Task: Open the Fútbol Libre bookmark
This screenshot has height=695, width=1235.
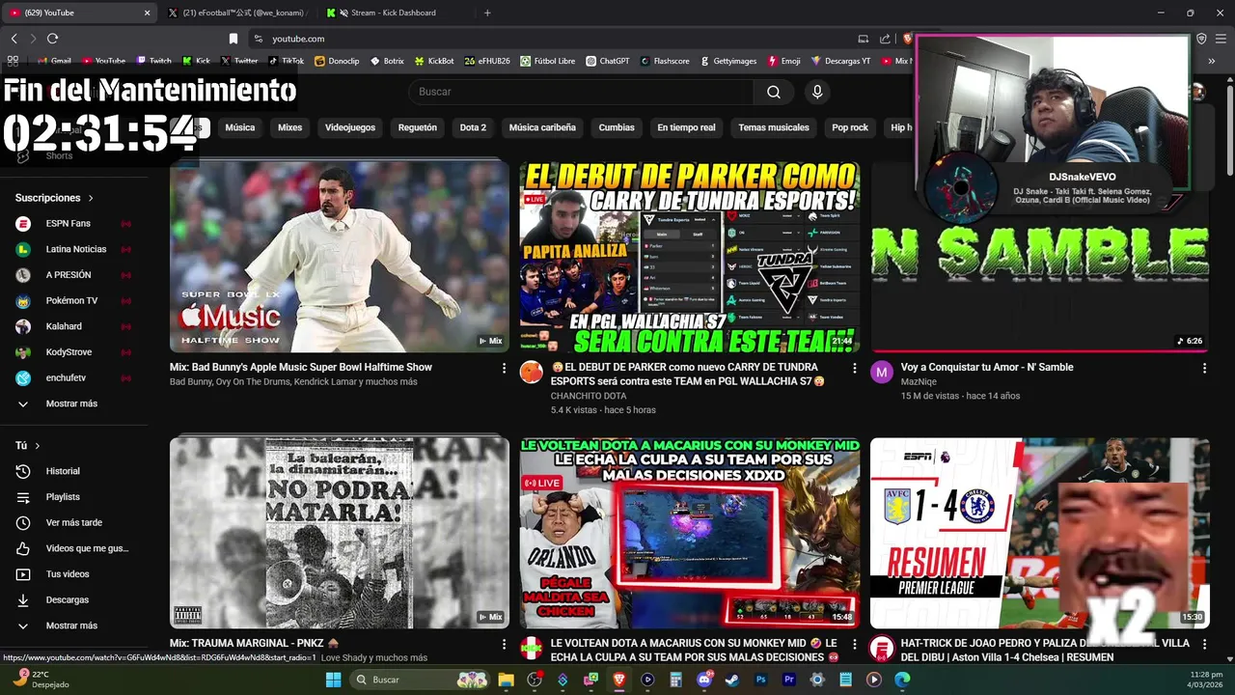Action: pyautogui.click(x=547, y=61)
